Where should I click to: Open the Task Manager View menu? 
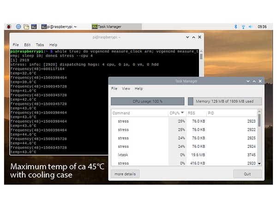[x=126, y=88]
